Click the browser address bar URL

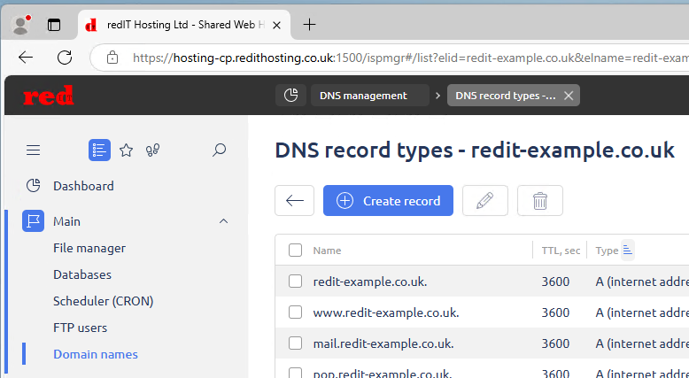410,58
